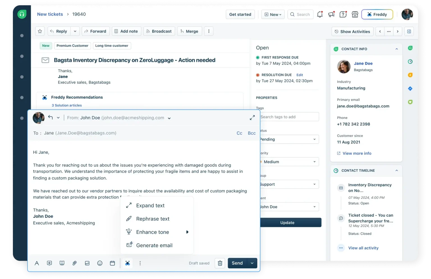Expand the reply editor to full size

point(252,118)
